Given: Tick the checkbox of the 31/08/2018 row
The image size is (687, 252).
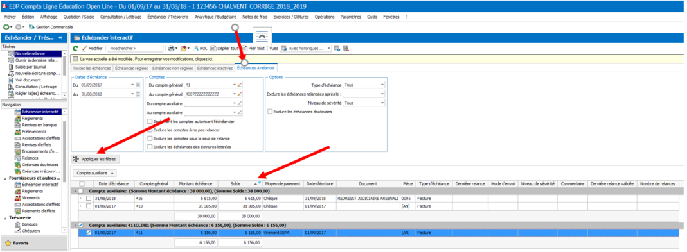Looking at the screenshot, I should coord(89,199).
